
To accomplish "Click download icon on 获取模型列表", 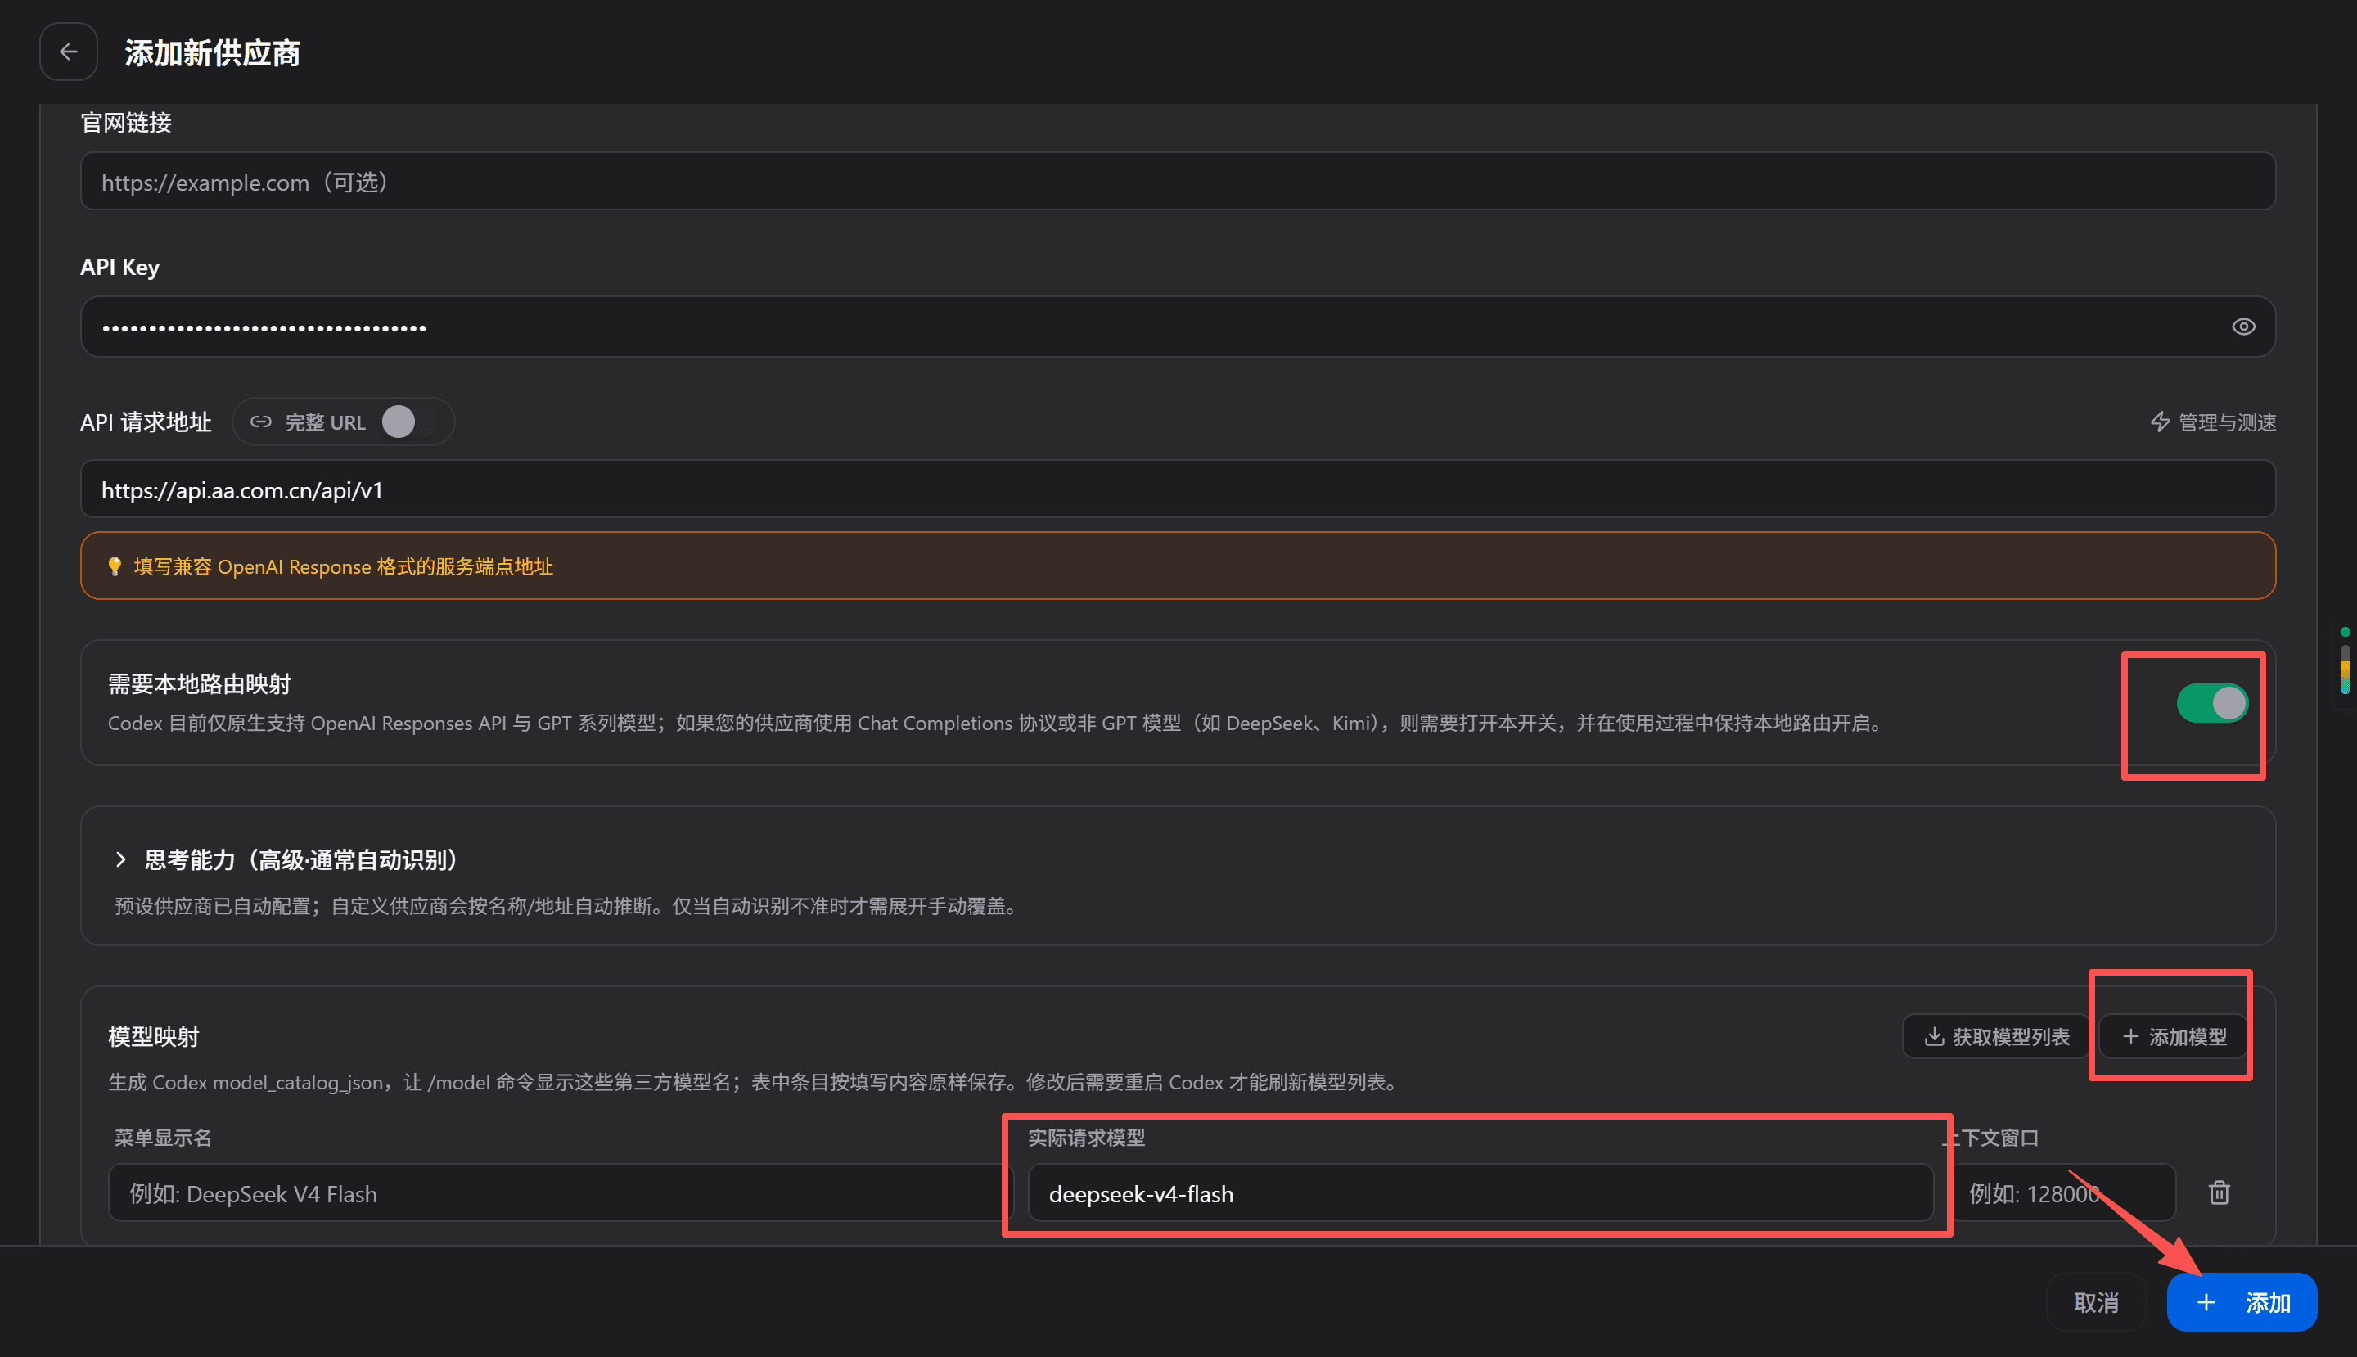I will click(x=1934, y=1036).
